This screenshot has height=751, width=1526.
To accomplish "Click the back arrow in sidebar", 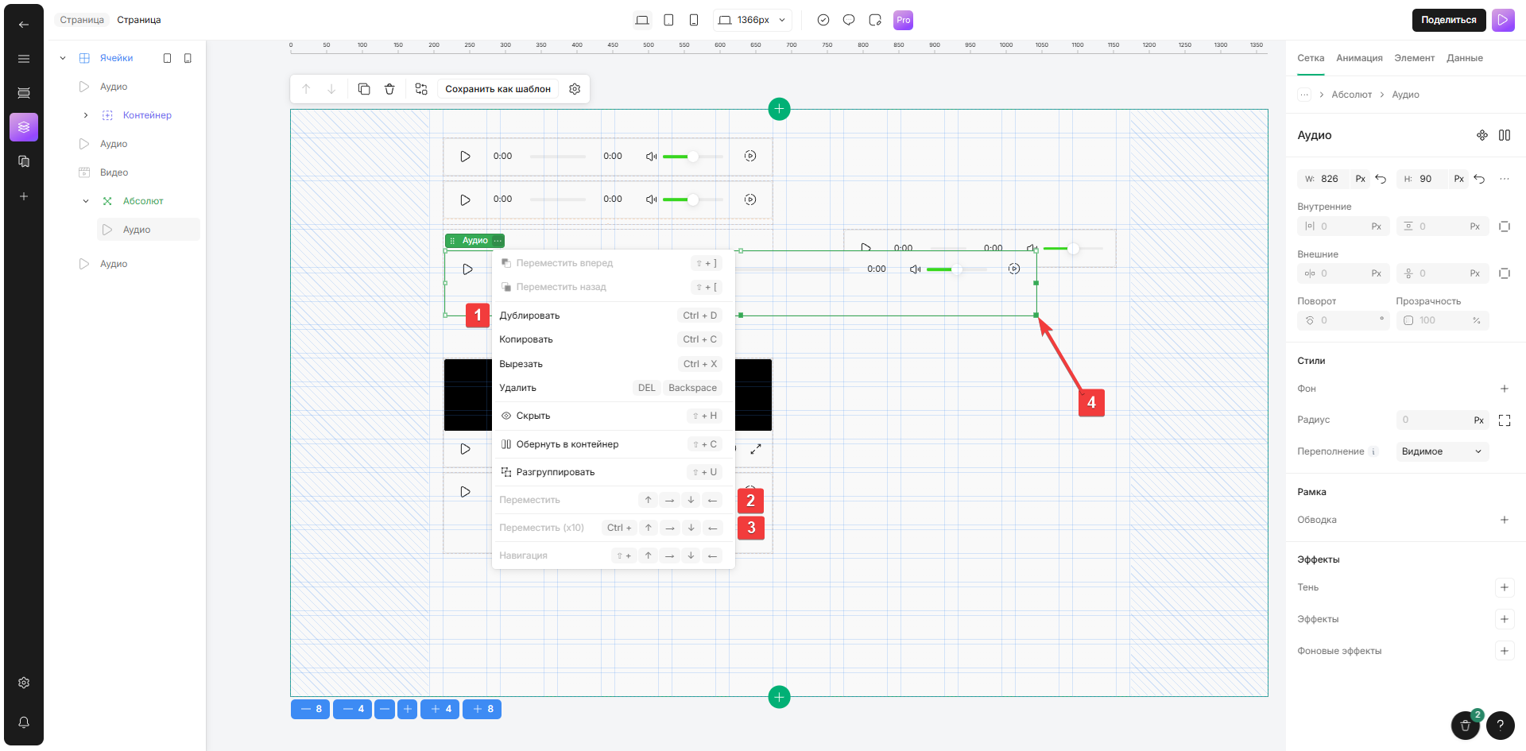I will (x=24, y=25).
